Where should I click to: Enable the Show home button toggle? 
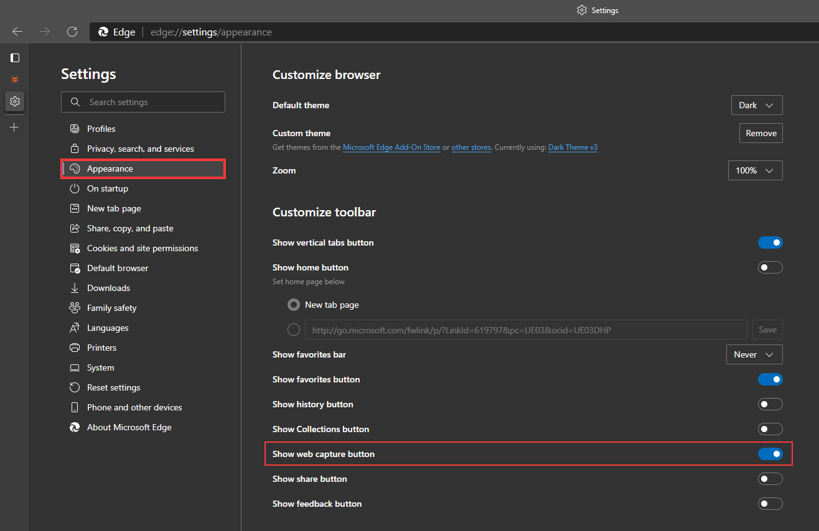(770, 267)
